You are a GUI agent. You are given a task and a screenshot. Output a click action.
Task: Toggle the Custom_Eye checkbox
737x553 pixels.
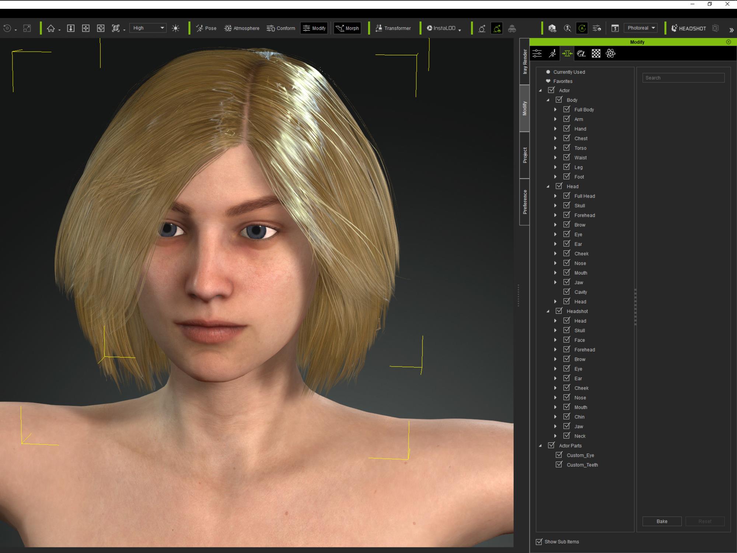[x=559, y=455]
